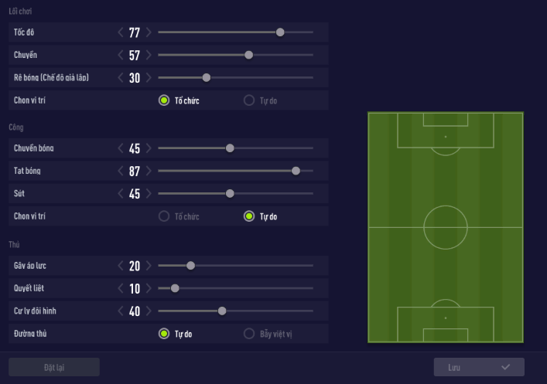The height and width of the screenshot is (384, 547).
Task: Decrease Chuyền bóng value with left arrow
Action: [121, 148]
